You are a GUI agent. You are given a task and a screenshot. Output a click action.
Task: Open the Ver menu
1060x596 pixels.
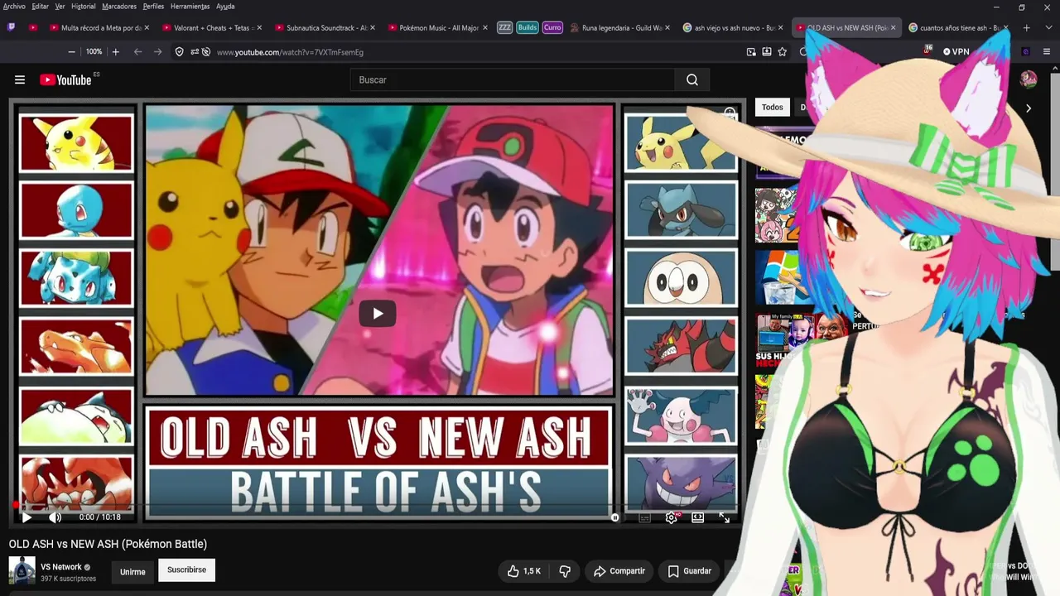(60, 6)
